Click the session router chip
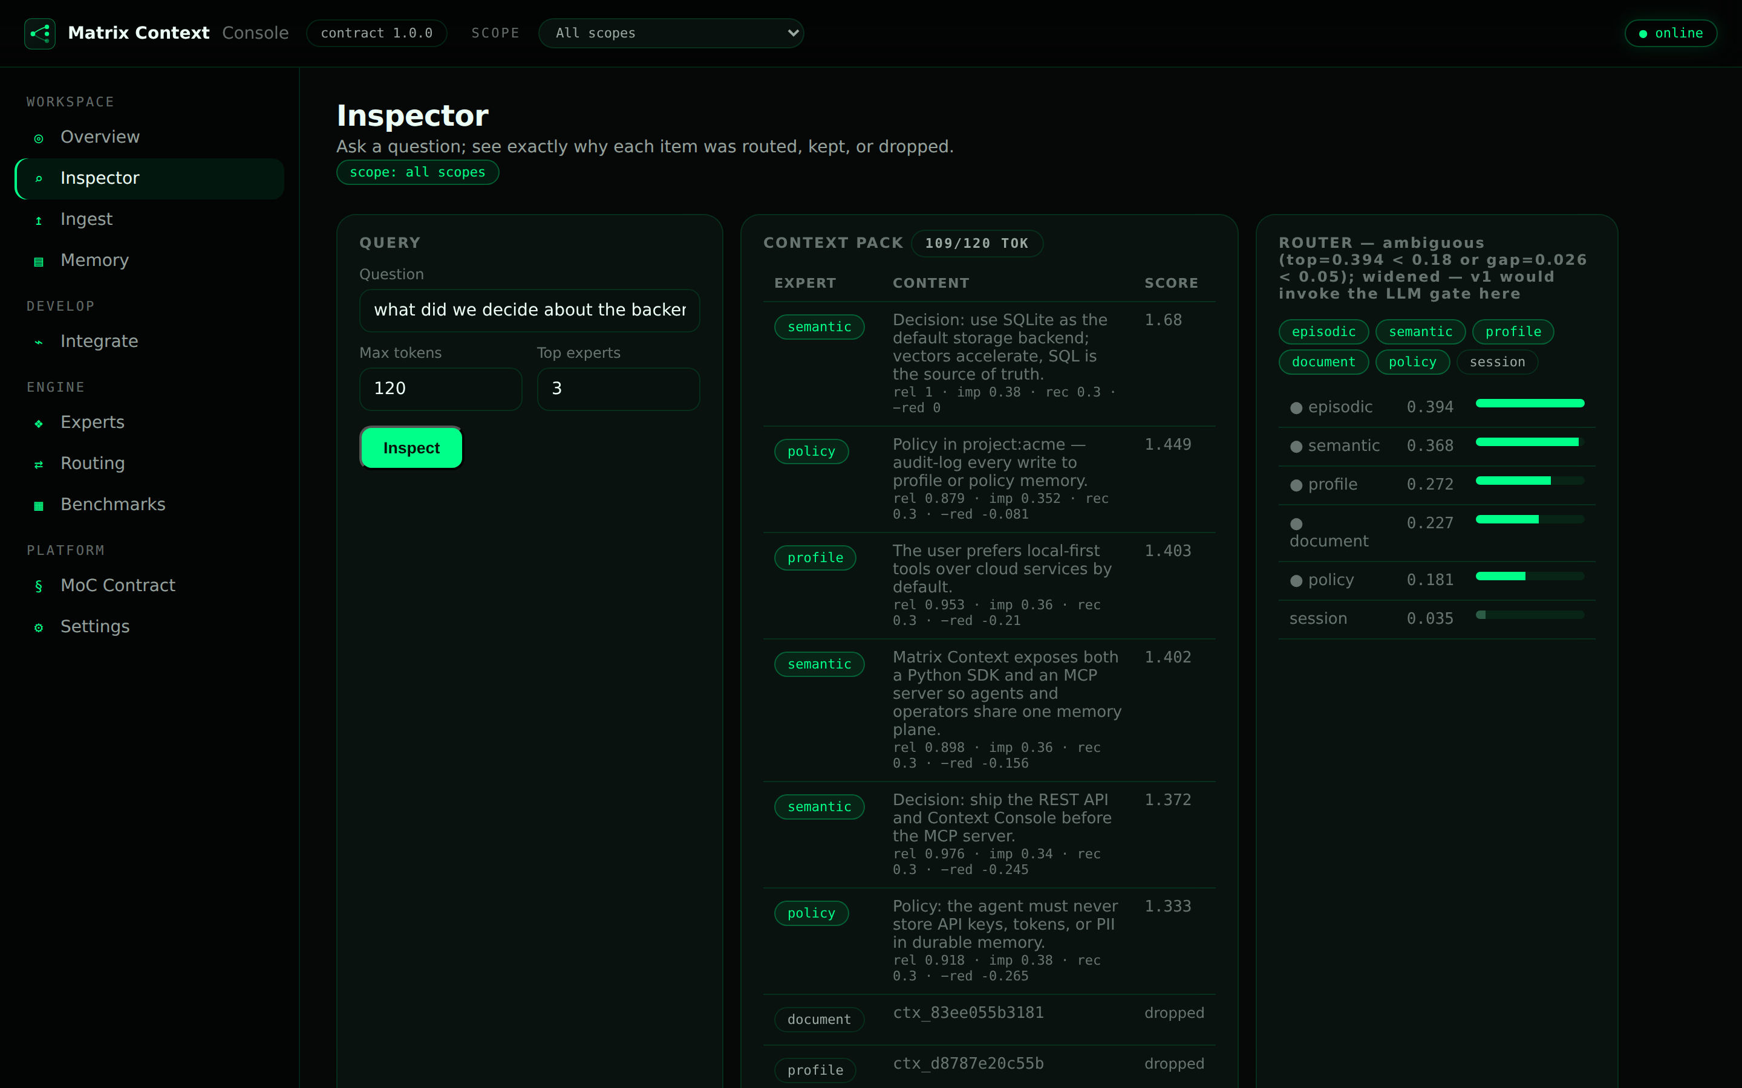The width and height of the screenshot is (1742, 1088). click(1497, 362)
